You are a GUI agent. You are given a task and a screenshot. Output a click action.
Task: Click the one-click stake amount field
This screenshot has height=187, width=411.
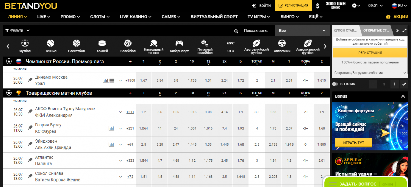point(384,84)
